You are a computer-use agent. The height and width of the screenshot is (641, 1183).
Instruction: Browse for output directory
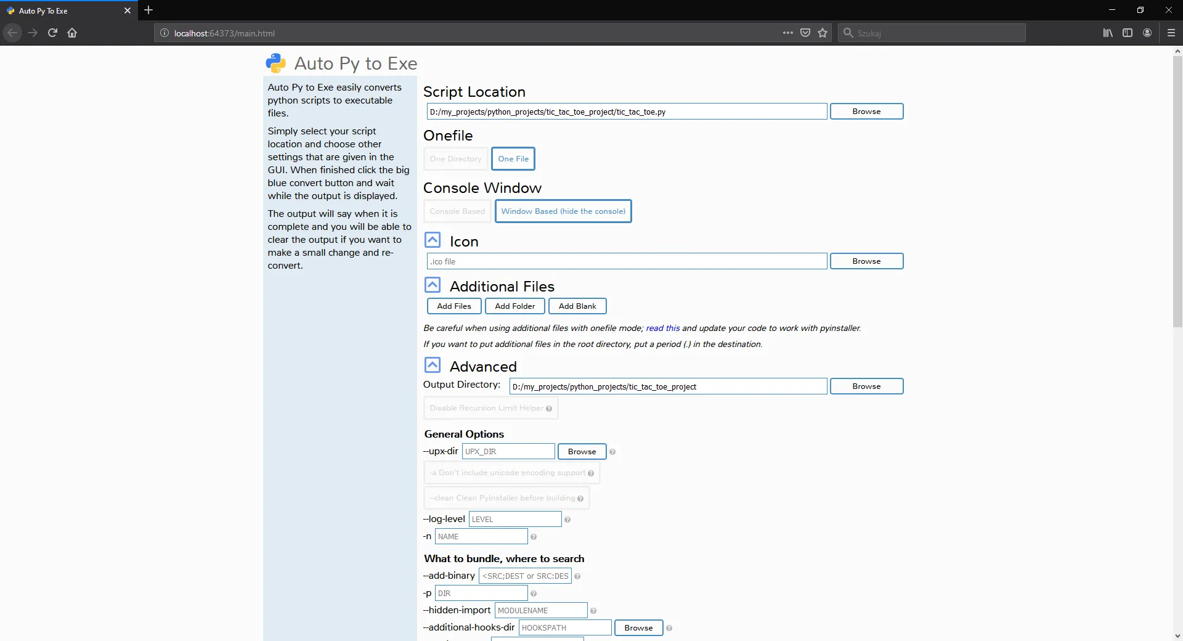click(x=866, y=386)
